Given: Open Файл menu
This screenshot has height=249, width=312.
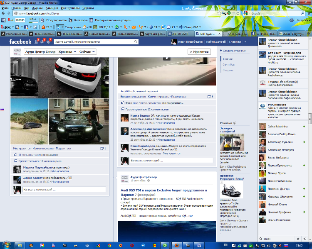Looking at the screenshot, I should click(x=5, y=8).
